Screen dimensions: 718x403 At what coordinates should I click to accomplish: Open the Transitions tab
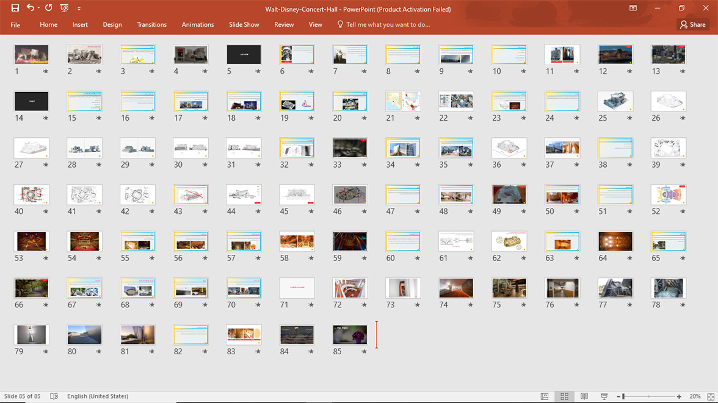(x=151, y=25)
